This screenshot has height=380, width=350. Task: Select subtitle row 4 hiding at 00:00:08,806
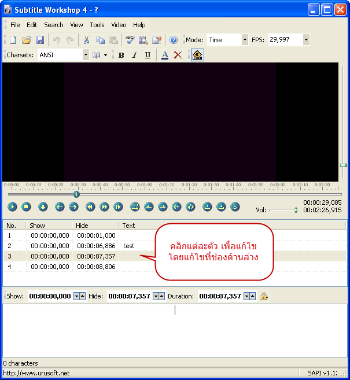175,267
